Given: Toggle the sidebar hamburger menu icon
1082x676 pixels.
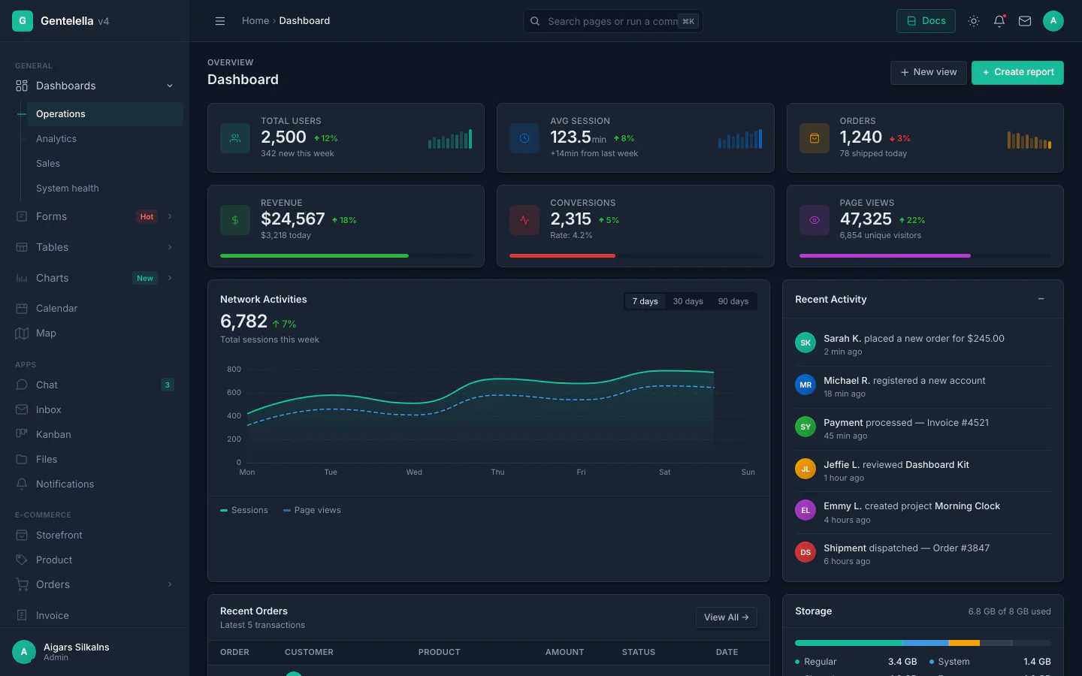Looking at the screenshot, I should click(220, 21).
